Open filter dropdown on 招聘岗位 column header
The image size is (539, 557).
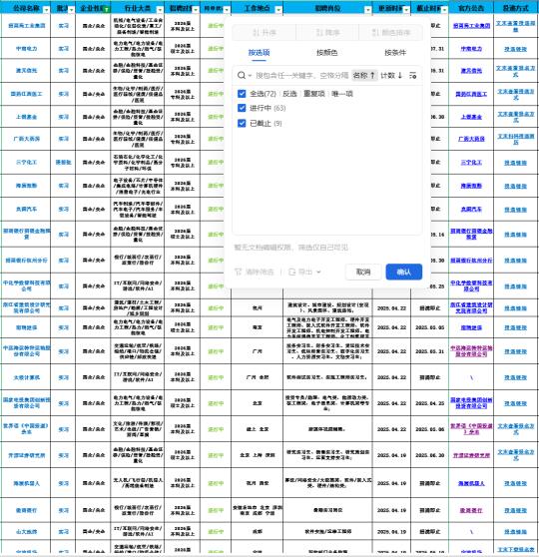[x=367, y=10]
